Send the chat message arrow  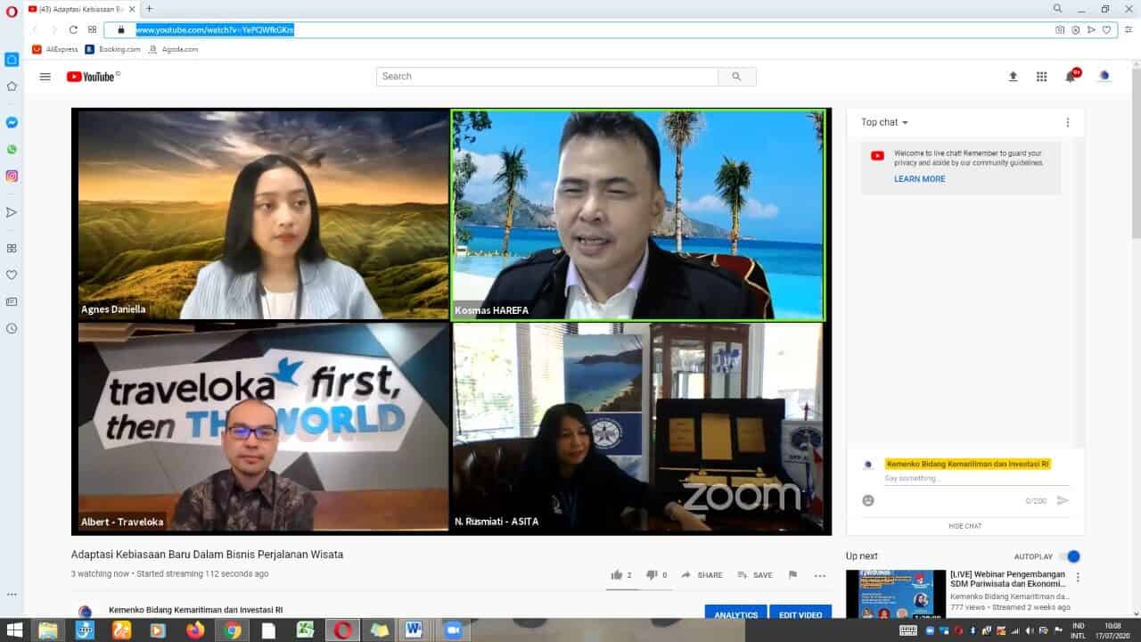tap(1063, 500)
